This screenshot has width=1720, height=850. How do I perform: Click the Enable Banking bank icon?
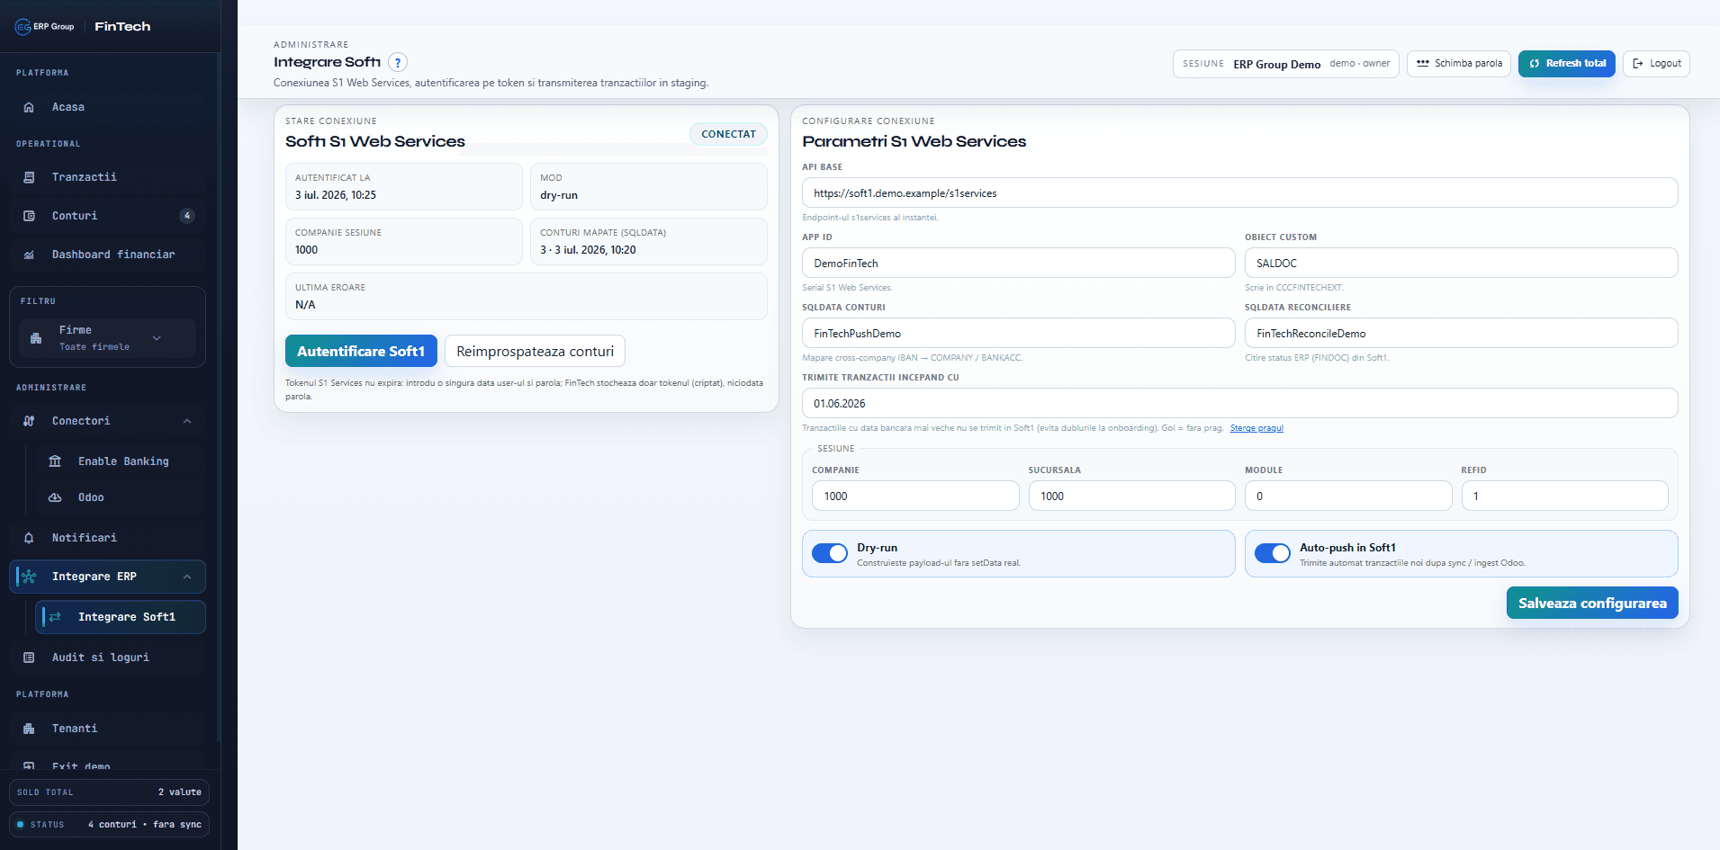coord(55,461)
